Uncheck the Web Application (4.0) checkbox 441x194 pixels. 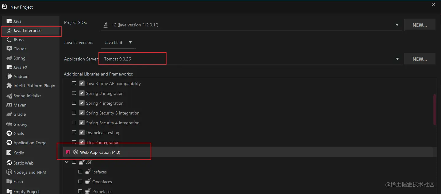tap(68, 152)
